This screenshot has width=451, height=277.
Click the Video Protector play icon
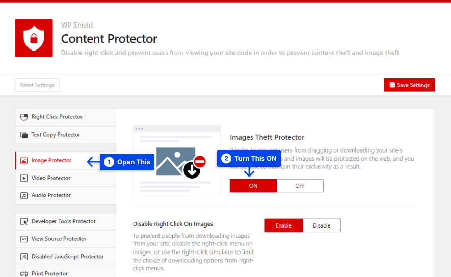(x=24, y=178)
